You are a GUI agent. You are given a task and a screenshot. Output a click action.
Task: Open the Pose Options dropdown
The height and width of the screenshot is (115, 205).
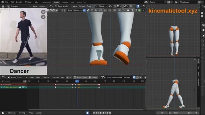click(75, 10)
